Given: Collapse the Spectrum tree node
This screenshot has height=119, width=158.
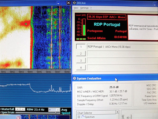Looking at the screenshot, I should pos(79,117).
